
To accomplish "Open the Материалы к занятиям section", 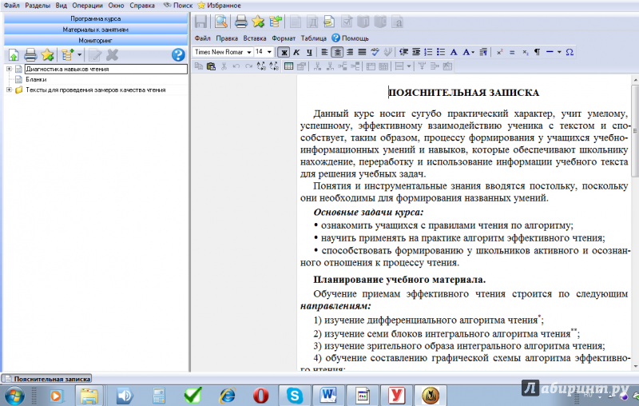I will [x=95, y=29].
